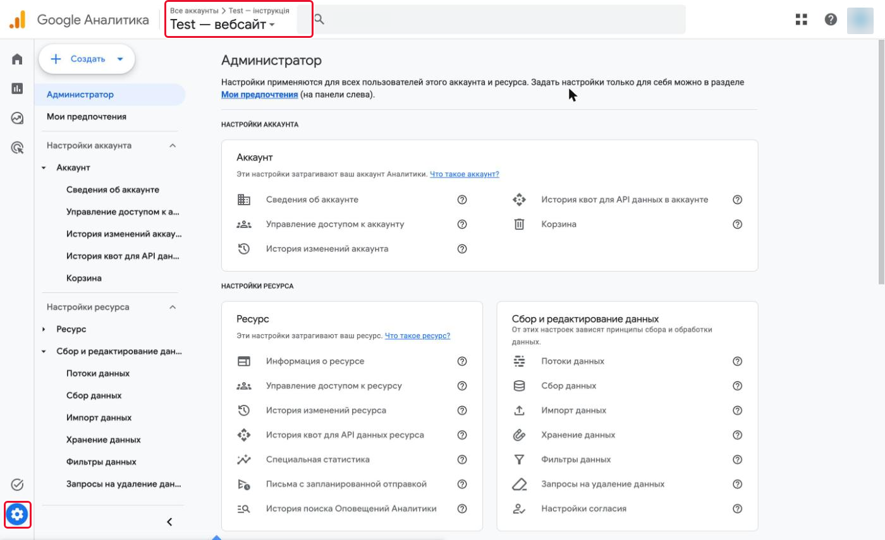Open the Создать dropdown button

pyautogui.click(x=87, y=59)
